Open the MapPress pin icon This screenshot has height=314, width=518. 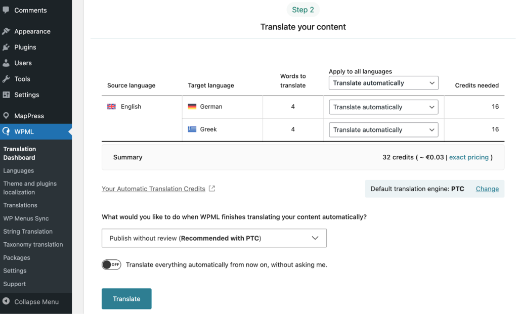tap(6, 116)
